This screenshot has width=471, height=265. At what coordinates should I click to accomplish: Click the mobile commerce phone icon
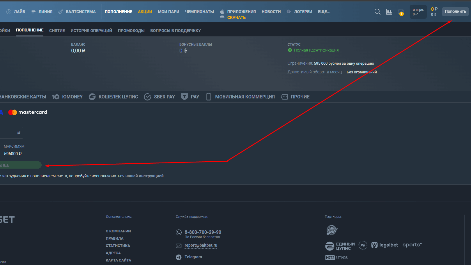pos(208,97)
